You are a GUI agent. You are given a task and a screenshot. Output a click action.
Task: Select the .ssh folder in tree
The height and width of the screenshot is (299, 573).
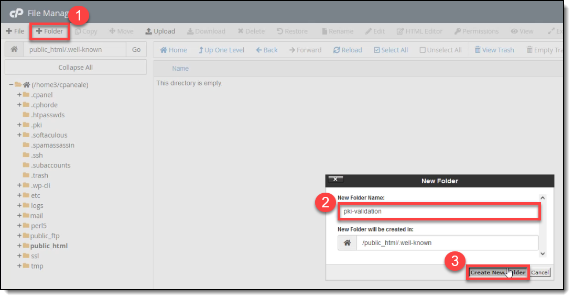(37, 155)
